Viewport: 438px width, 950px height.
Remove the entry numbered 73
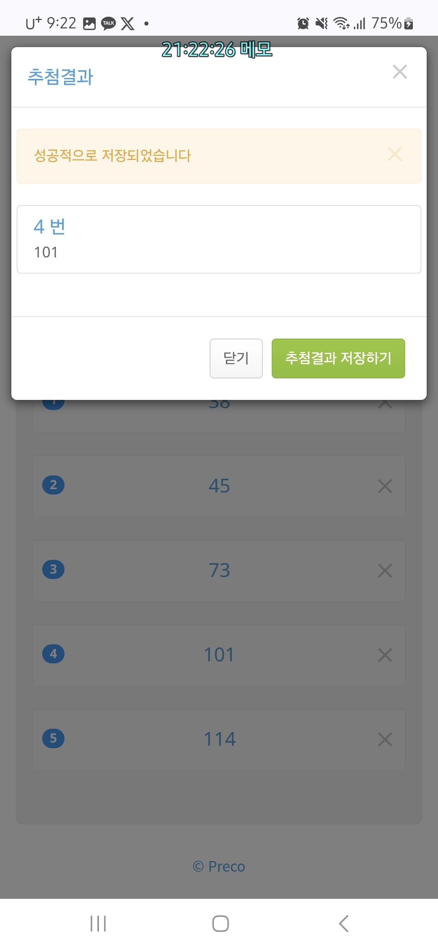click(384, 570)
